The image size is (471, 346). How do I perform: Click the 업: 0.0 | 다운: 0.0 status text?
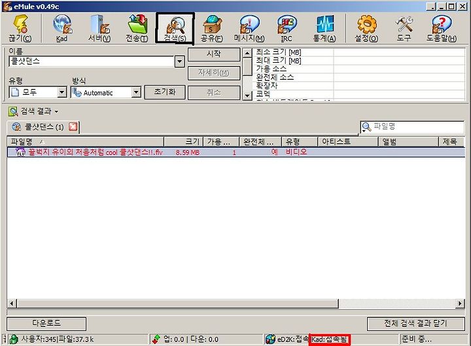click(x=191, y=339)
